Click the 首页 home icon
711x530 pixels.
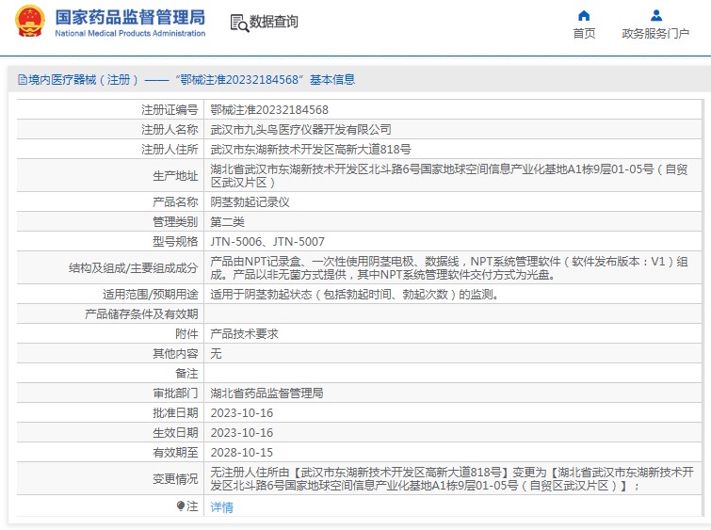pos(584,16)
